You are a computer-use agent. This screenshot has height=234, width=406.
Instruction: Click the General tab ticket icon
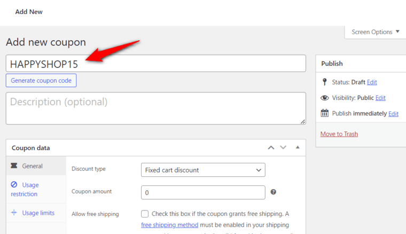click(x=14, y=166)
